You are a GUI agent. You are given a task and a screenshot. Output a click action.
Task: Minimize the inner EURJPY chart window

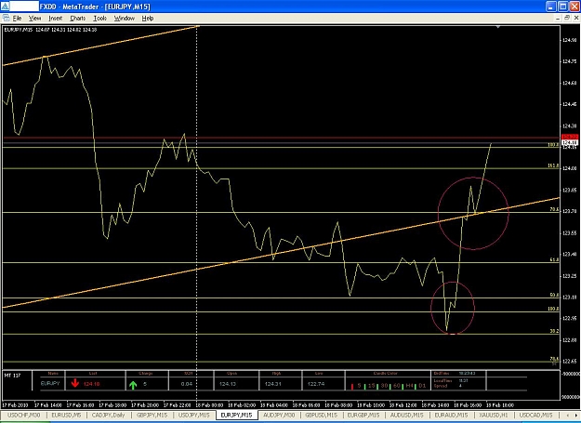(x=559, y=18)
